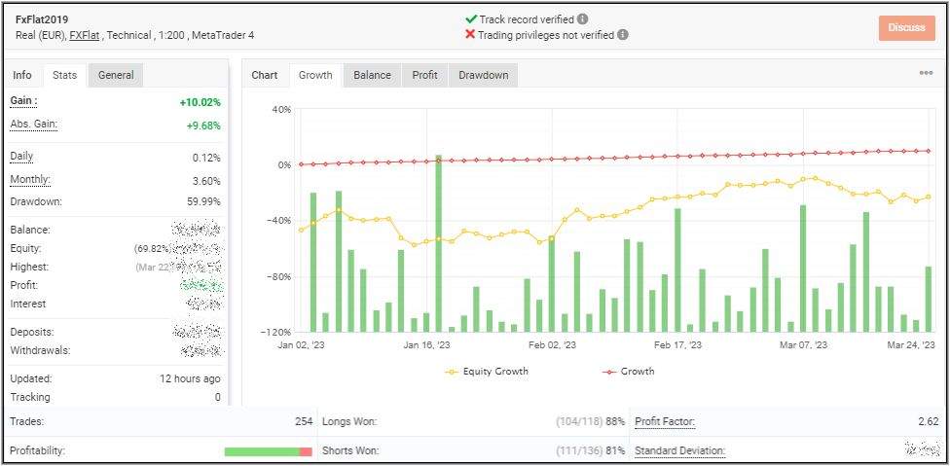The width and height of the screenshot is (950, 466).
Task: Click the tallest green bar near Jan 16
Action: click(439, 243)
